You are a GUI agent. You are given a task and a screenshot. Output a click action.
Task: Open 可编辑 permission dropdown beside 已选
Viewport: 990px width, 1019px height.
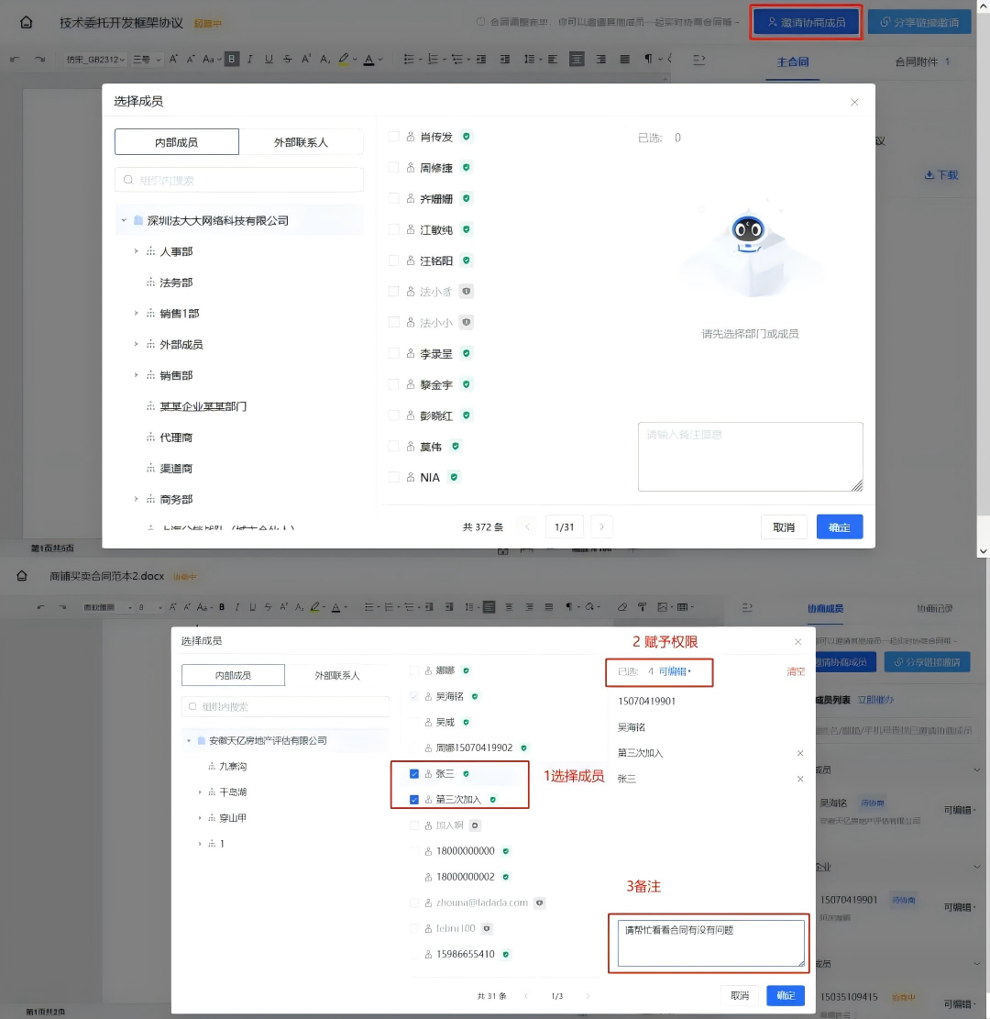coord(675,671)
